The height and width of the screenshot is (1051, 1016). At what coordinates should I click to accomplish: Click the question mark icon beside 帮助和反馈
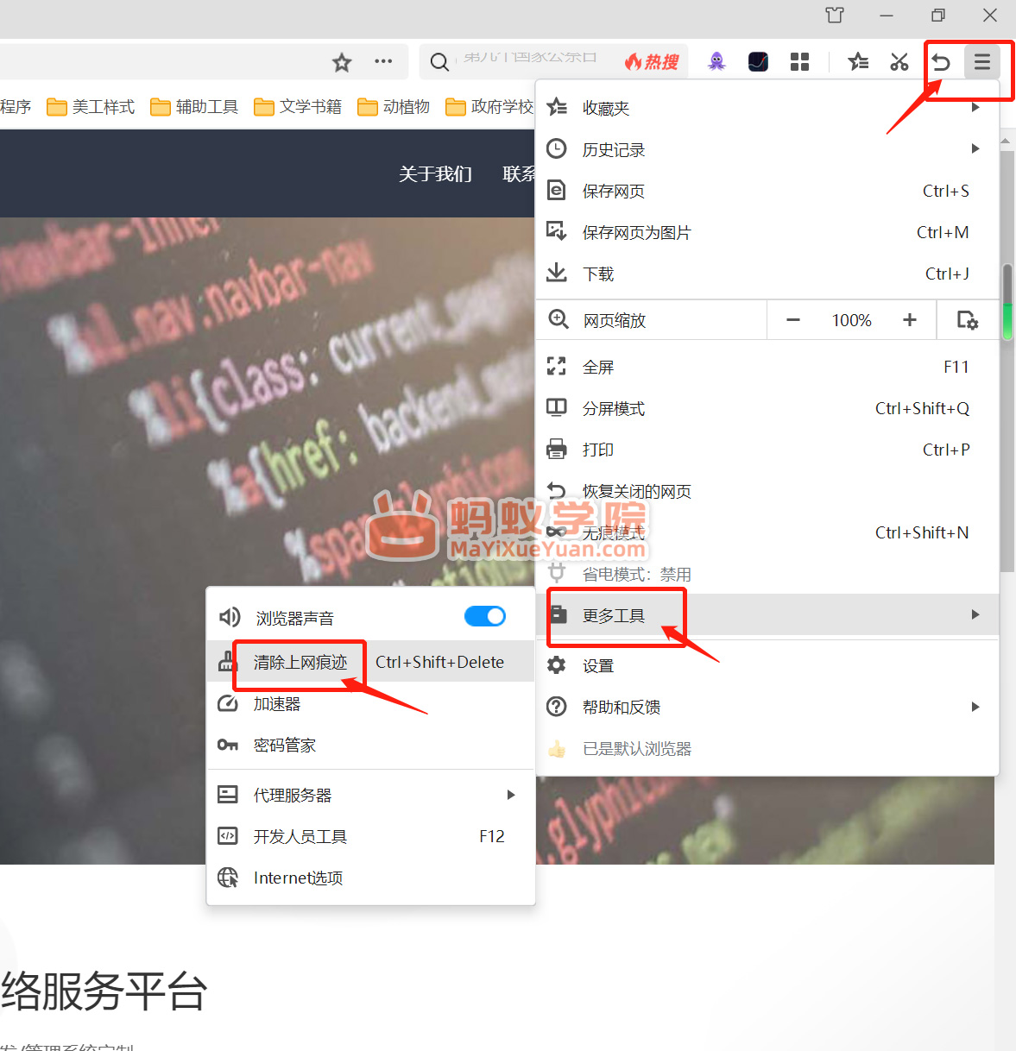coord(557,706)
